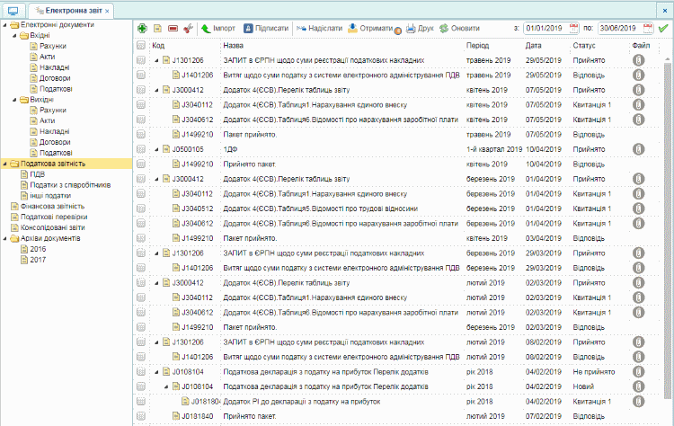Click the Друк print button
This screenshot has height=426, width=674.
coord(420,29)
